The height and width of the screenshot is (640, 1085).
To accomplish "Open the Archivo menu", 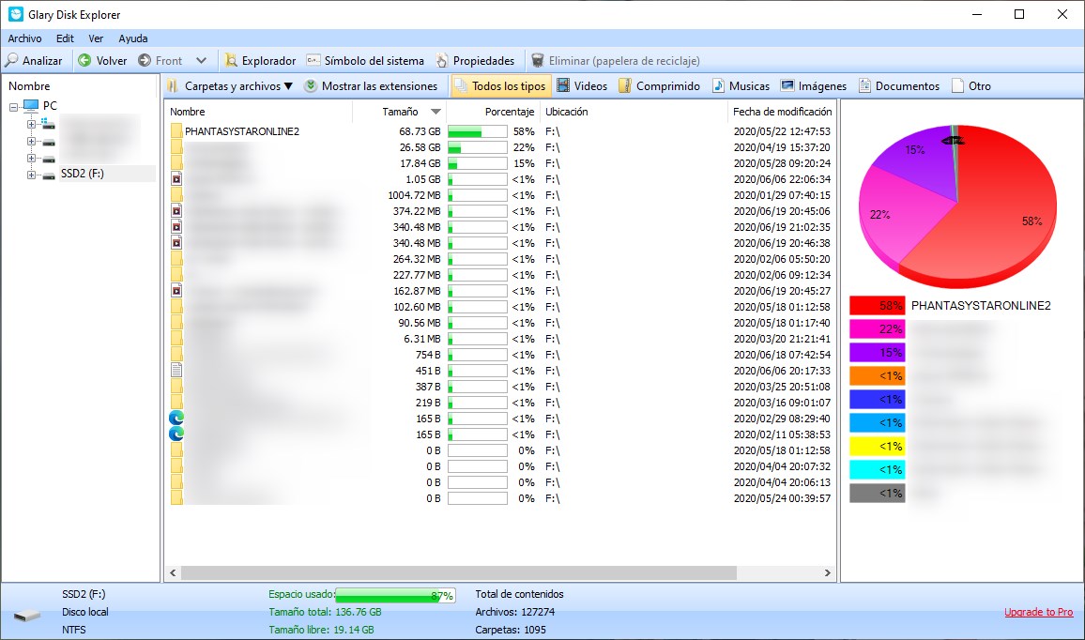I will 25,38.
